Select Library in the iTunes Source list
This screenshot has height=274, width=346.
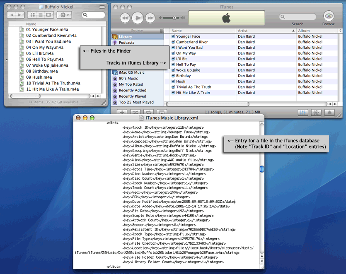(137, 36)
